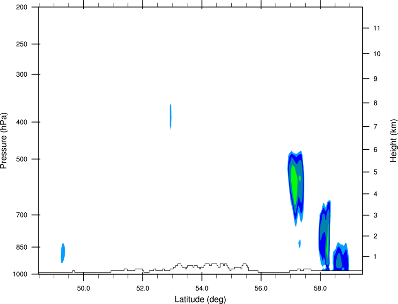Click the small blue speck below the 57° plume
The width and height of the screenshot is (398, 304).
click(x=300, y=243)
